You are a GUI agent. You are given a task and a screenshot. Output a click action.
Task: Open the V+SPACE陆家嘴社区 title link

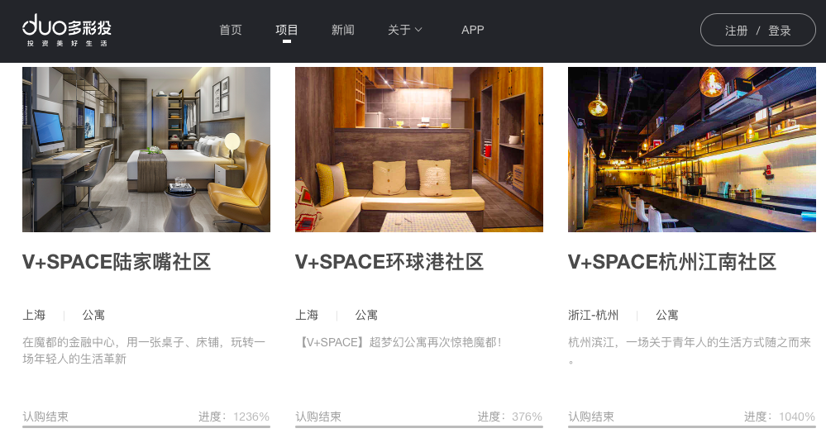click(x=117, y=262)
